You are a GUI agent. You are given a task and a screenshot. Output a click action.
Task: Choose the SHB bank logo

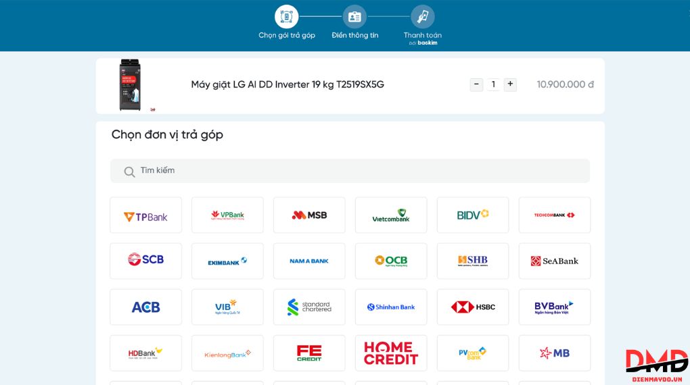(x=473, y=261)
